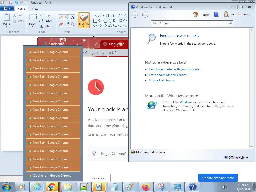Click the Resize button in Paint
256x192 pixels.
pos(46,21)
